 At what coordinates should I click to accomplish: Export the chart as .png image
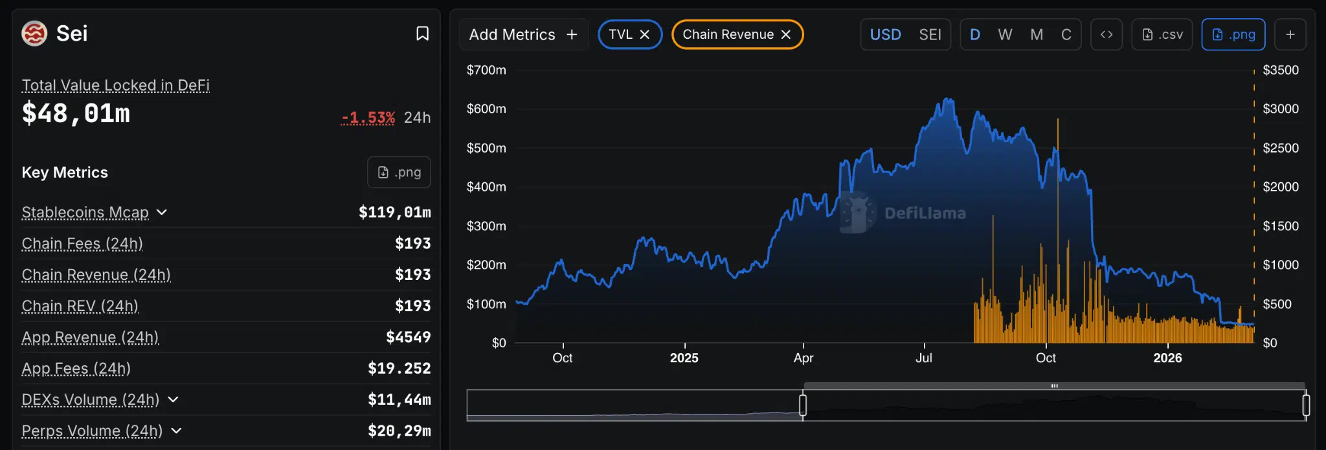(x=1233, y=34)
